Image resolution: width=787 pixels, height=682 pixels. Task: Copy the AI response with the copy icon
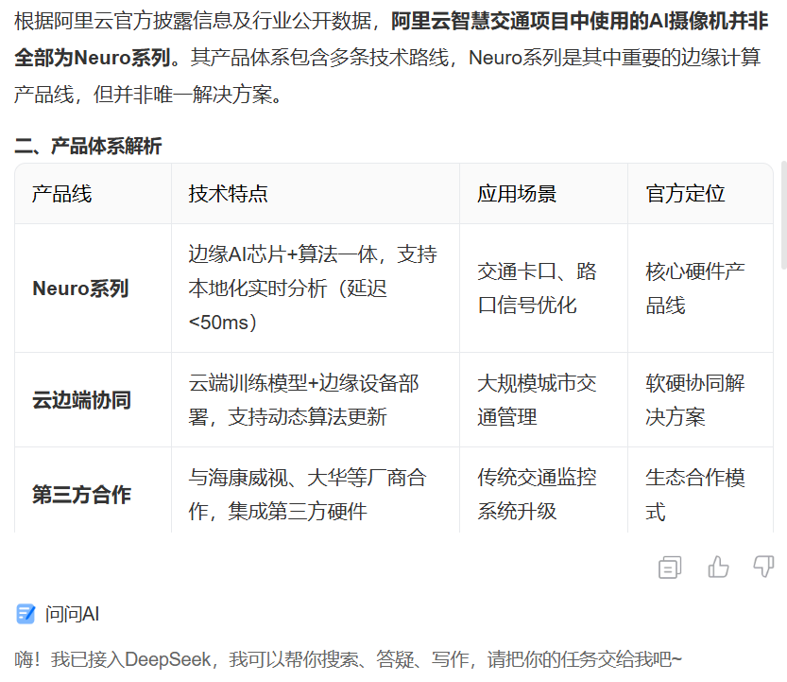670,568
